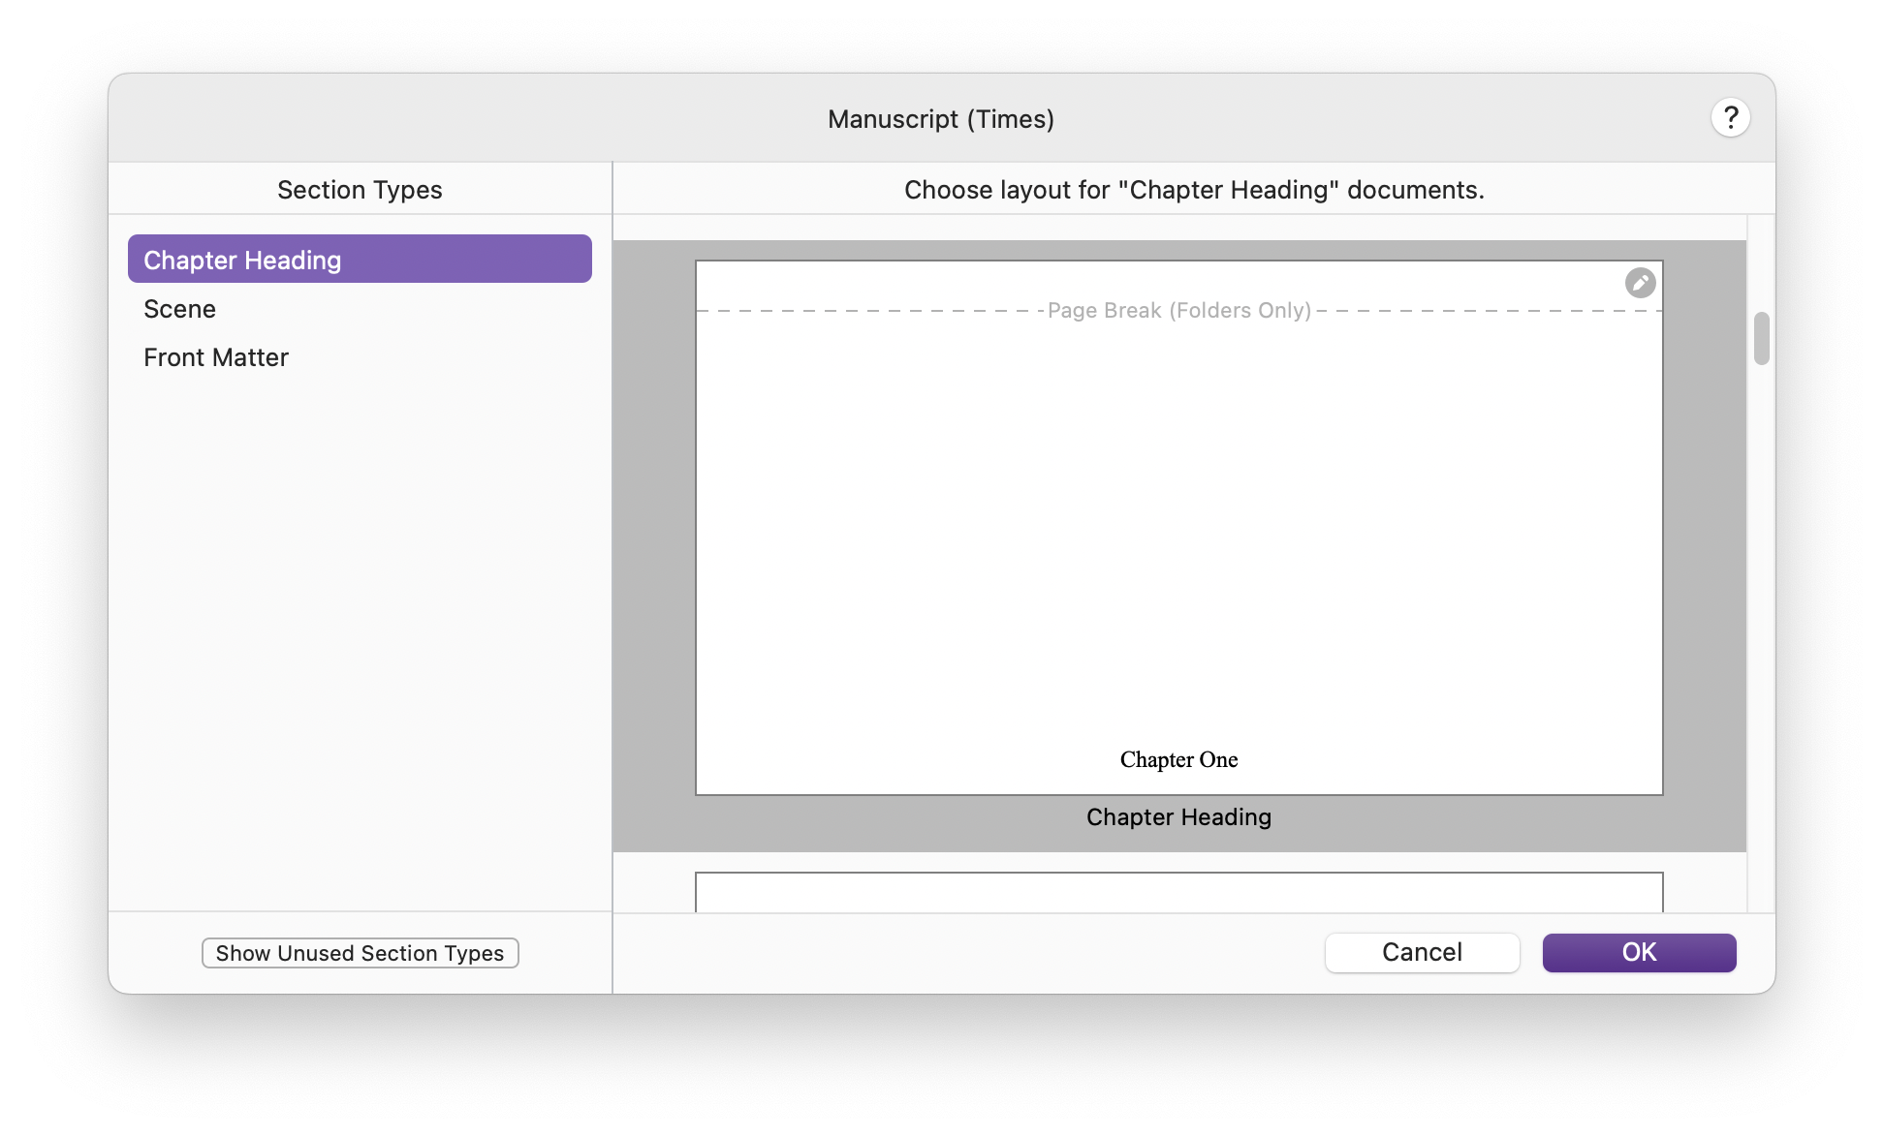Click the Chapter One sample title text

pyautogui.click(x=1178, y=760)
